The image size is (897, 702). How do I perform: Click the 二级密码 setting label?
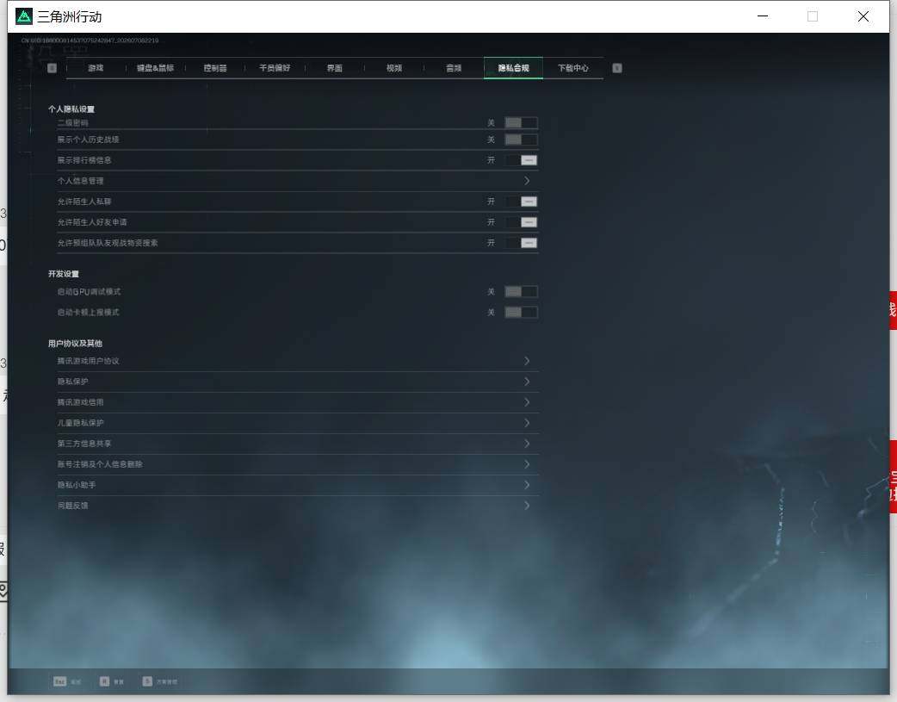72,122
